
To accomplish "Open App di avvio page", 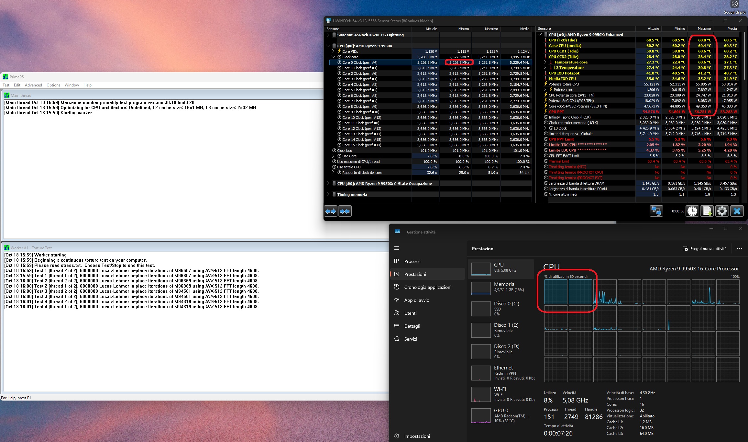I will click(428, 300).
